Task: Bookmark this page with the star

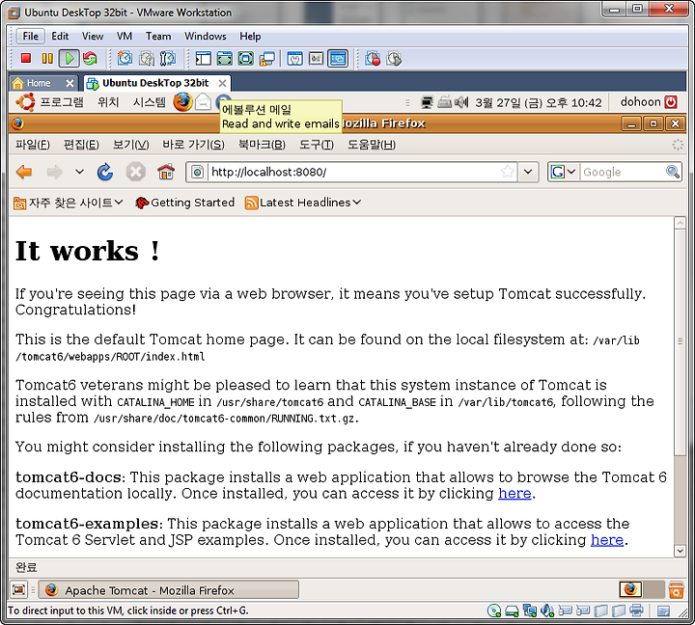Action: pos(508,172)
